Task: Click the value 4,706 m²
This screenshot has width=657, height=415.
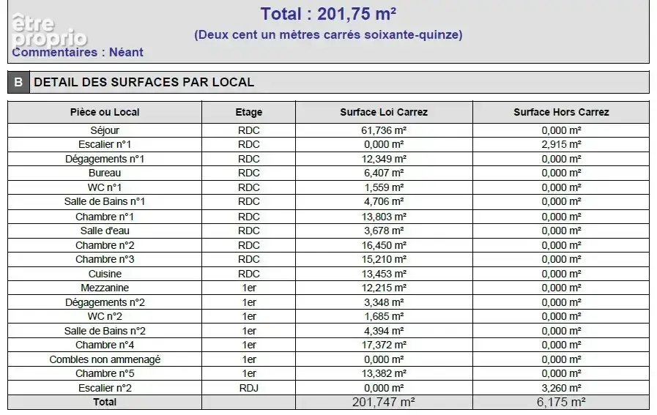Action: (x=384, y=202)
